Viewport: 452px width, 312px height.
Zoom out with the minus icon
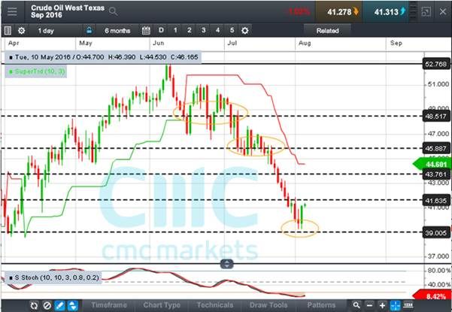[369, 305]
